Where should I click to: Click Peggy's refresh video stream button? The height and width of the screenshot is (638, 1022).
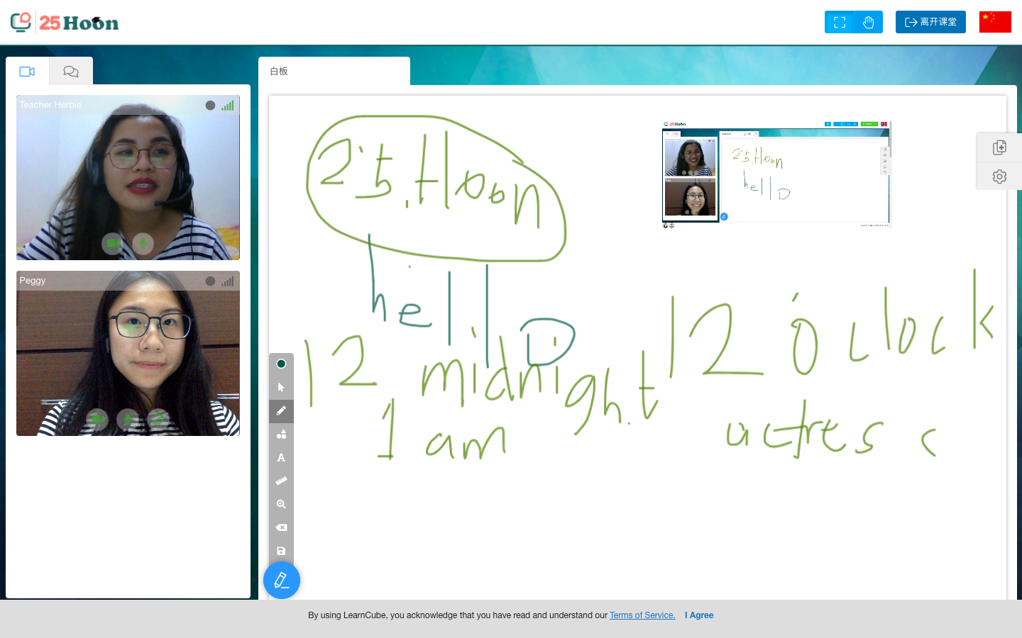click(x=158, y=420)
